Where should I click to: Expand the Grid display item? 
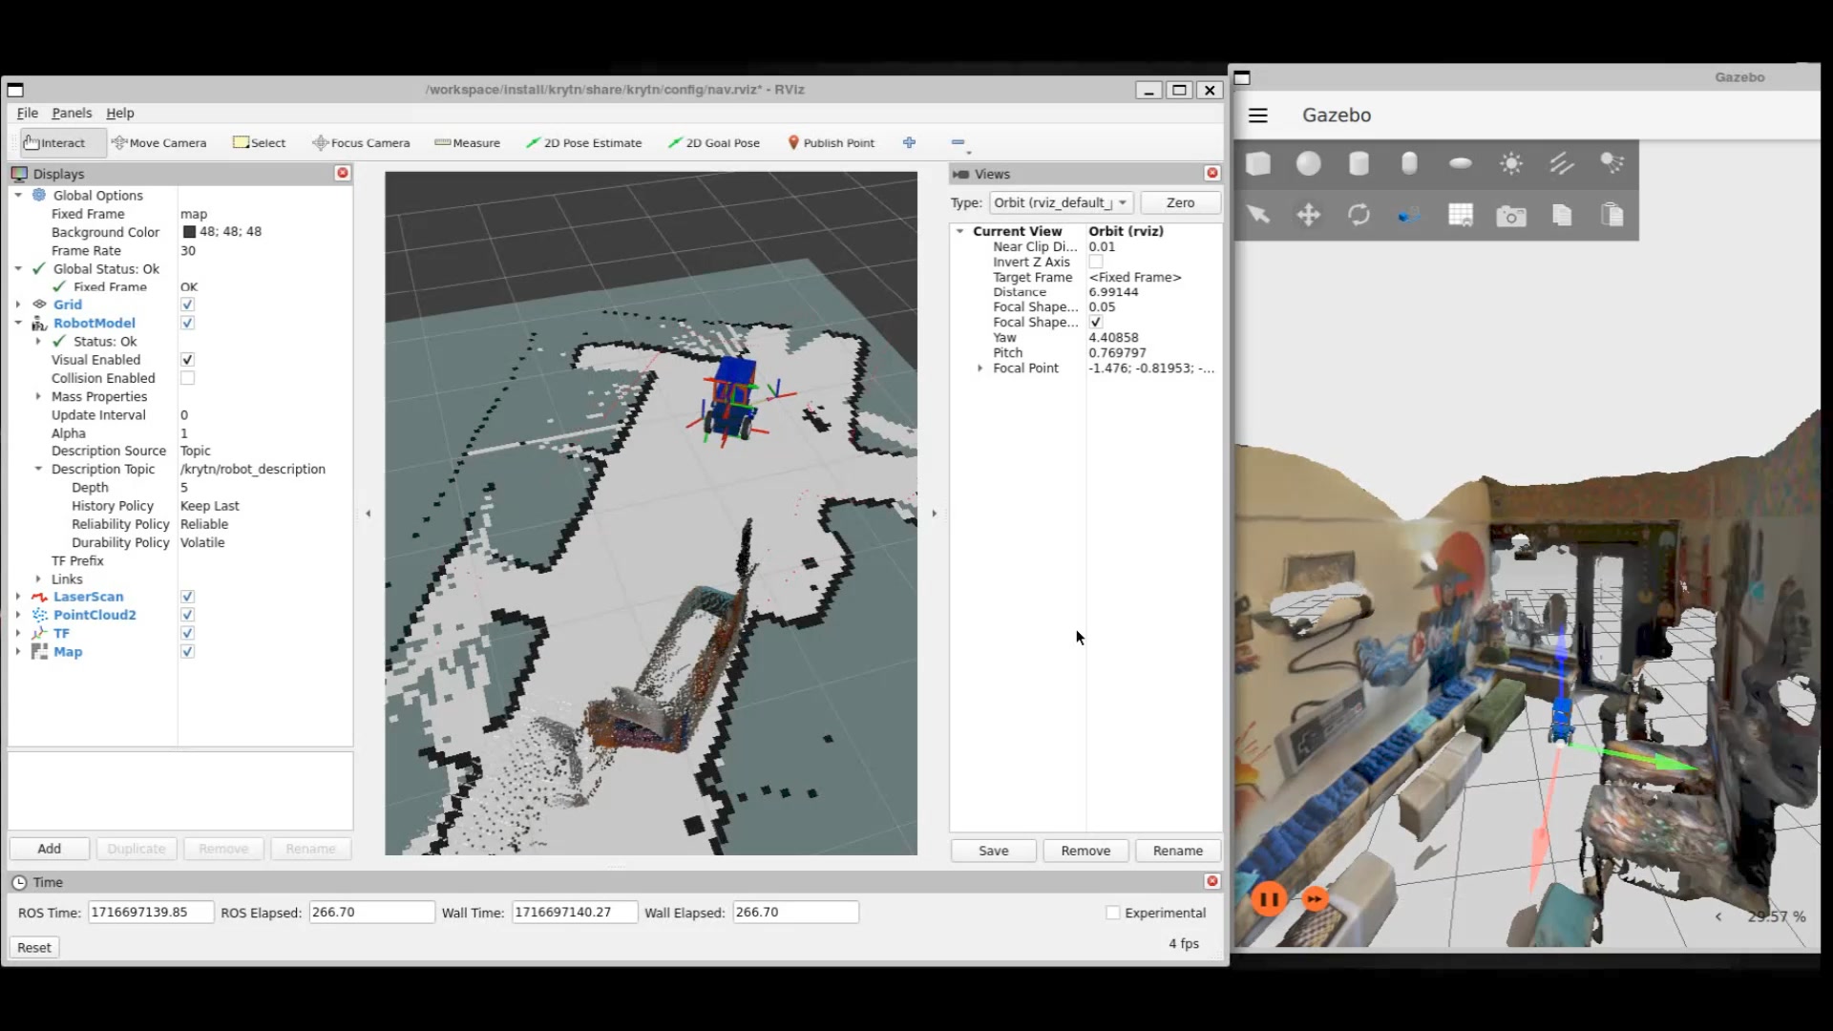[x=18, y=305]
